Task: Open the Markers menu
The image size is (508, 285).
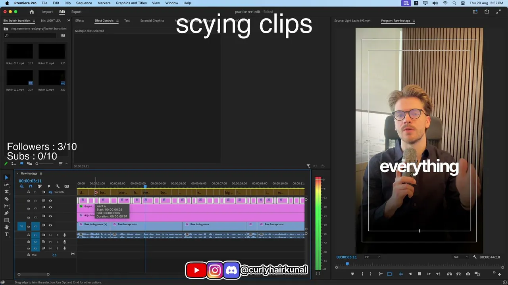Action: [x=104, y=3]
